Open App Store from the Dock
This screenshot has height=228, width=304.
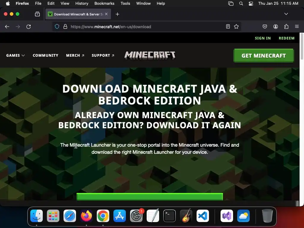coord(120,216)
